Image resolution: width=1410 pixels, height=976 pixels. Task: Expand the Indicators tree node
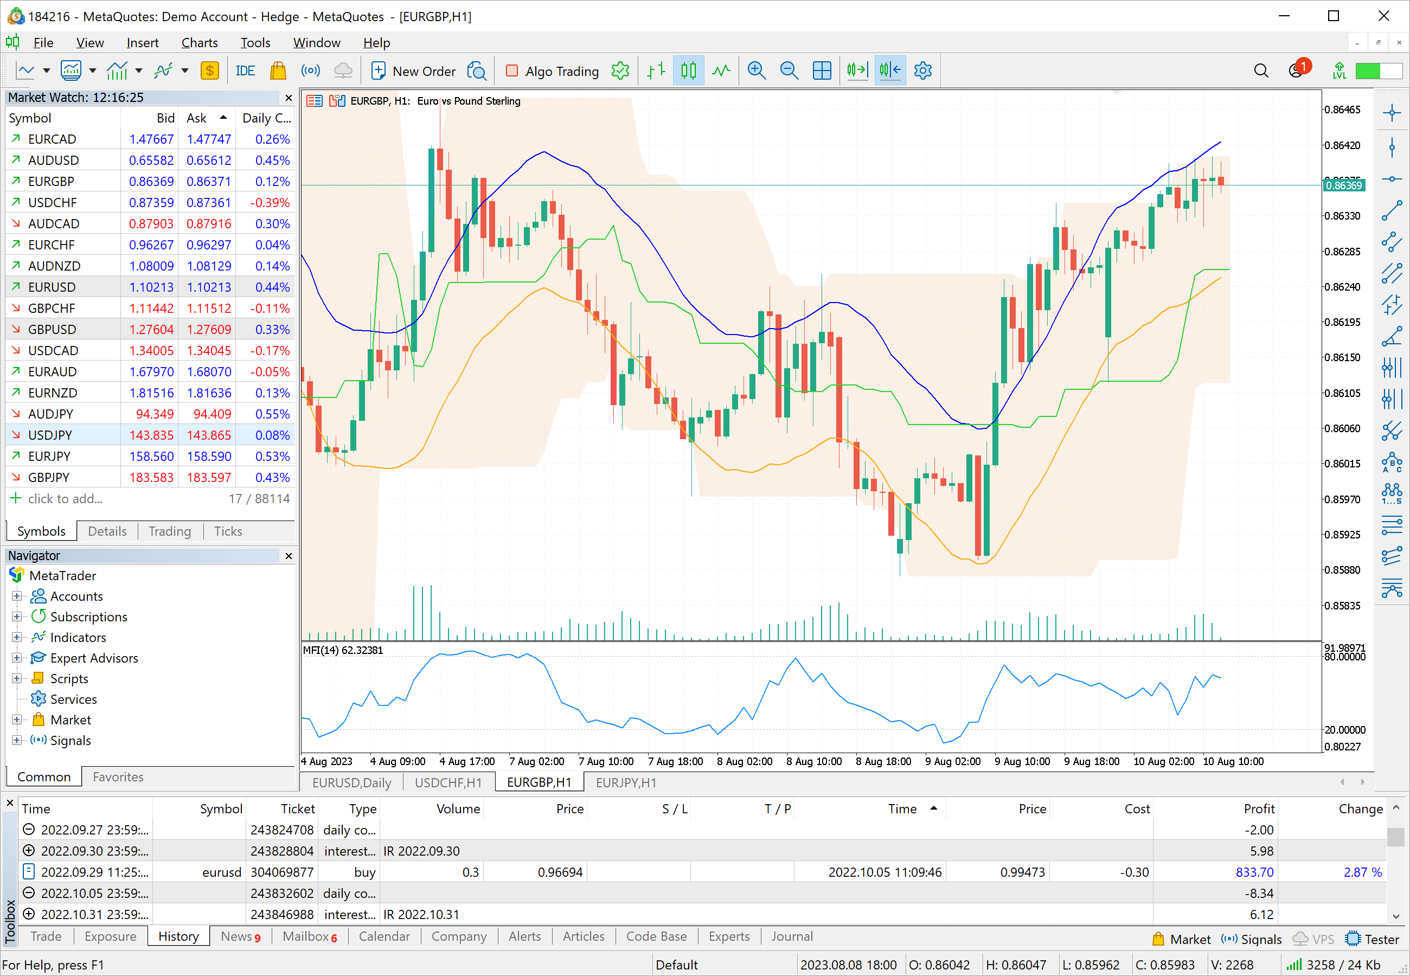click(x=16, y=637)
